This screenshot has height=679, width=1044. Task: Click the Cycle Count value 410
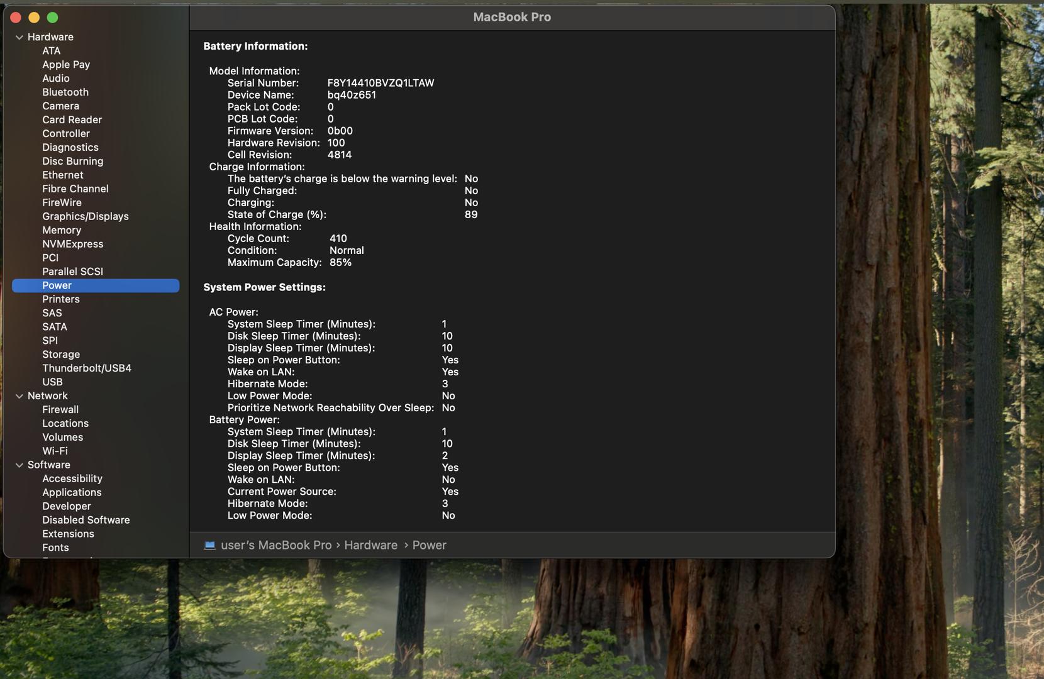coord(338,239)
